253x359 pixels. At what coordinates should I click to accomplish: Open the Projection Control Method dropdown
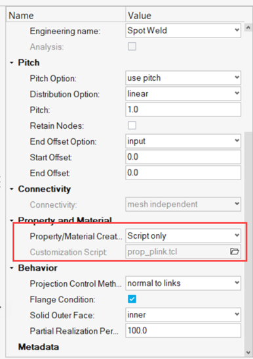[x=183, y=283]
